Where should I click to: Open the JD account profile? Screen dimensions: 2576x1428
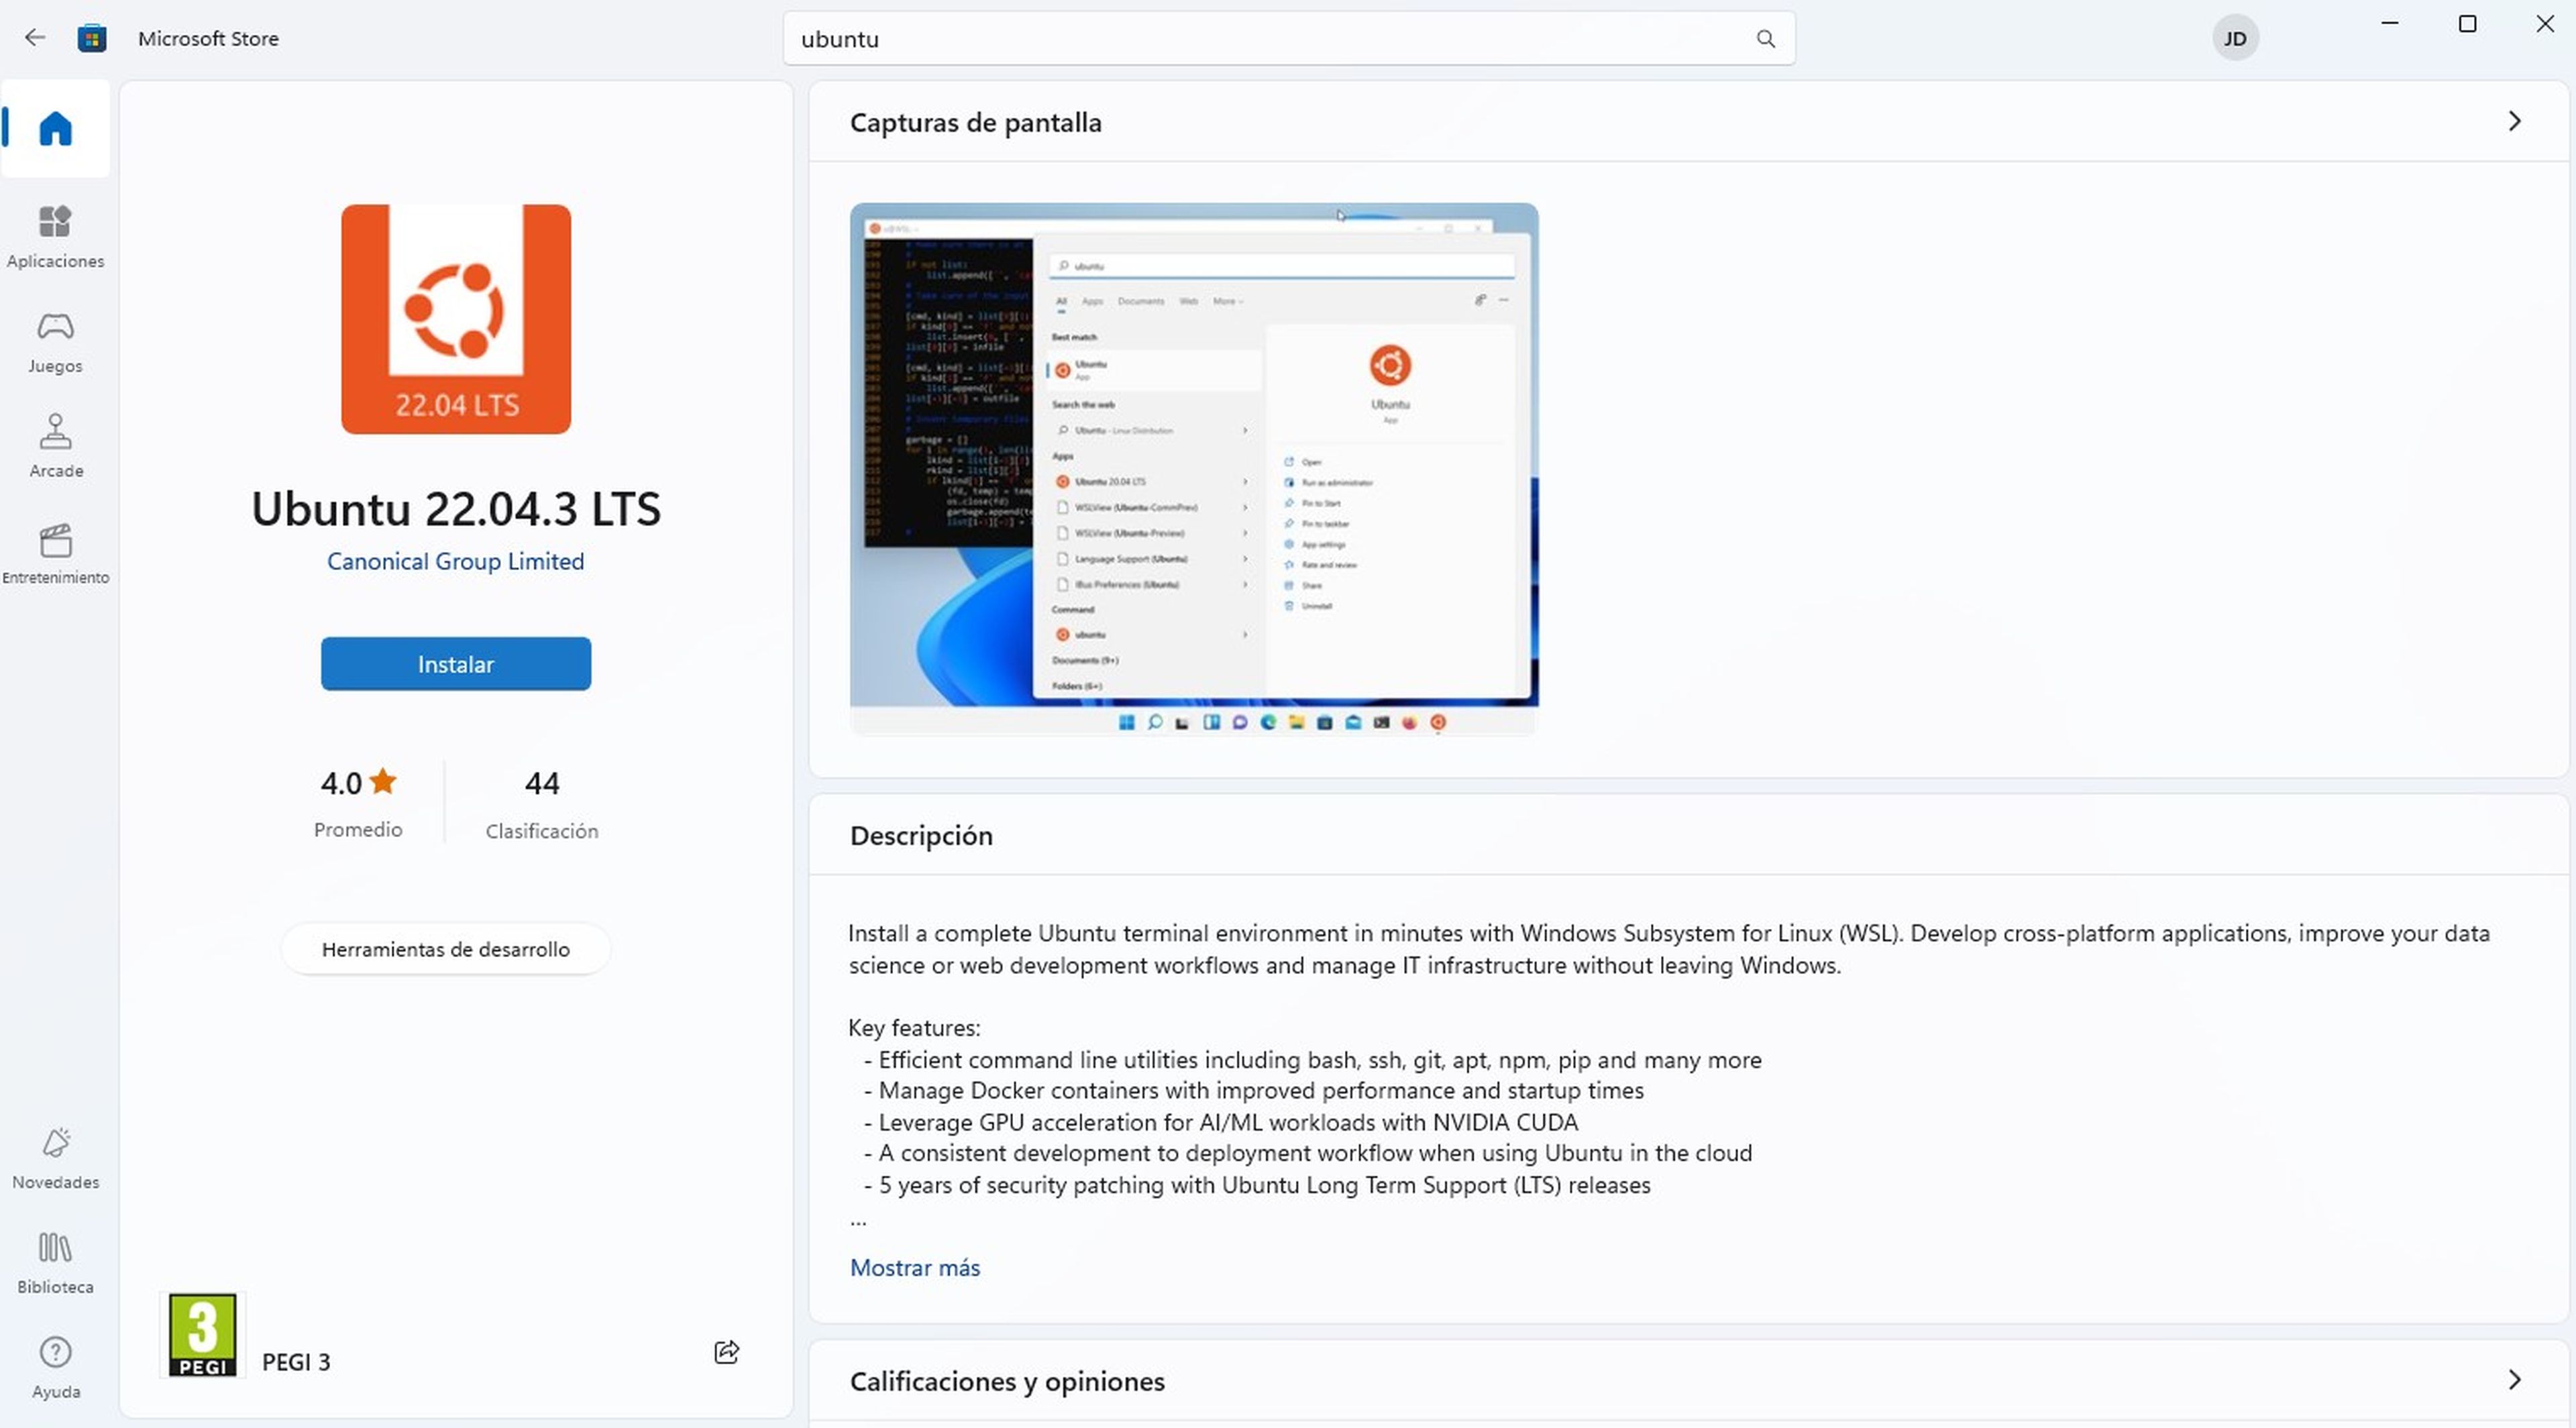coord(2234,38)
